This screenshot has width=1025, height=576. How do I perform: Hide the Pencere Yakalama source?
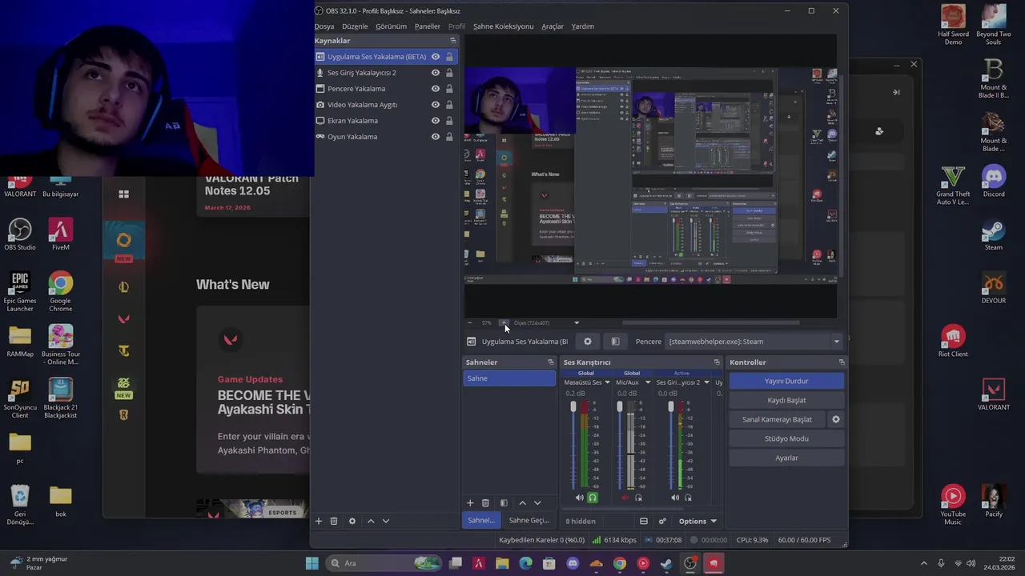coord(436,89)
